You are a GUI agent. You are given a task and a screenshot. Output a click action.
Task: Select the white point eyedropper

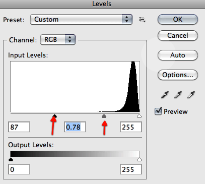[x=191, y=94]
